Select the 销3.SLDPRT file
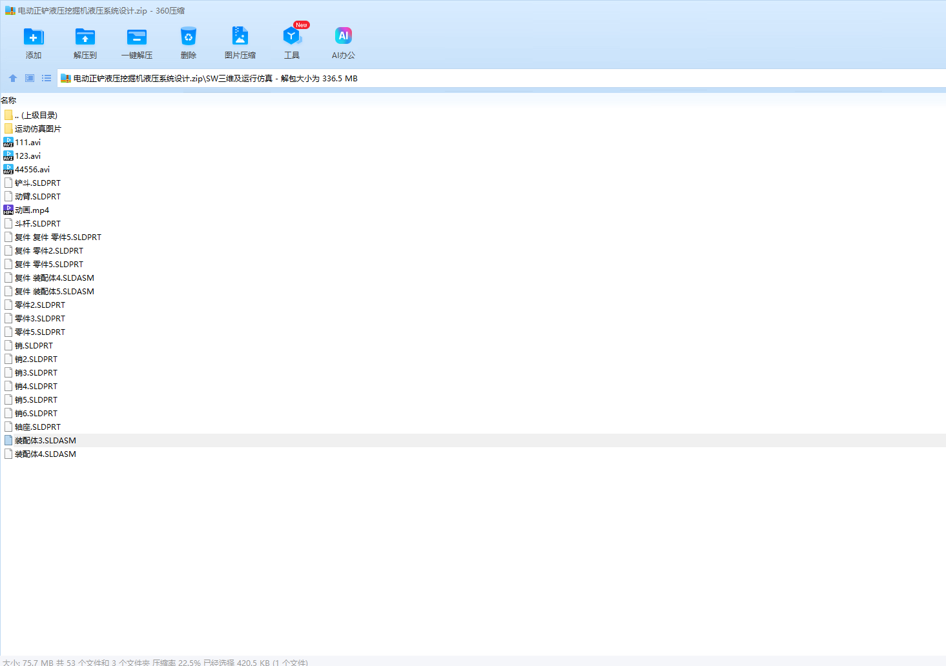This screenshot has height=666, width=946. tap(473, 372)
